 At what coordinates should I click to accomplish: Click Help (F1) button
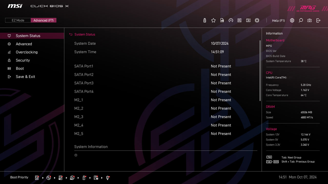coord(278,20)
